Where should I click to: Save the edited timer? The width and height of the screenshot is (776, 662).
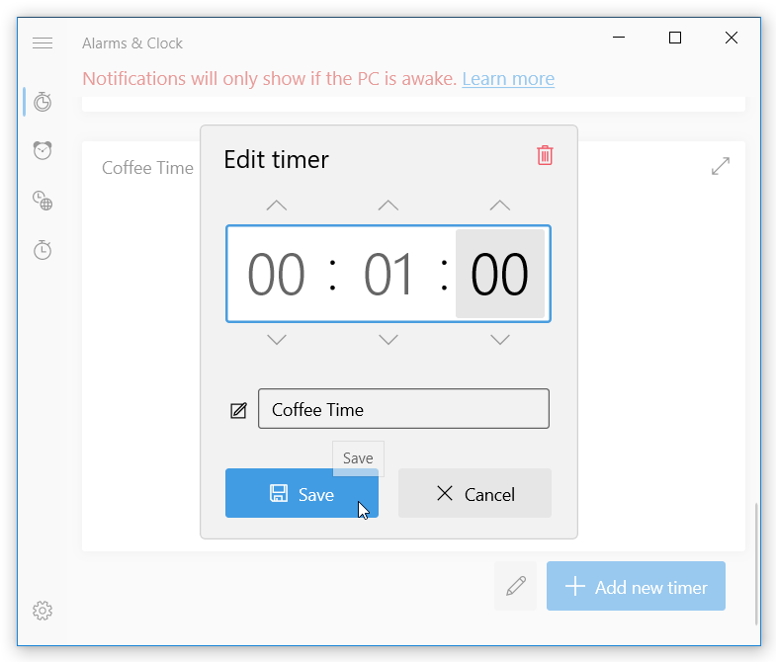point(302,493)
